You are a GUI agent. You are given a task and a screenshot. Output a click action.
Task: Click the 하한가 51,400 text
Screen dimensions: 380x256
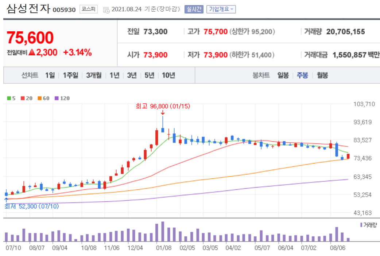click(252, 55)
